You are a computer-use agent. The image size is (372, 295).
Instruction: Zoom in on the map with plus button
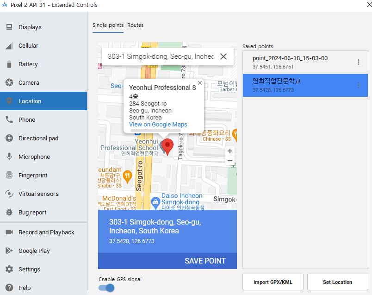(230, 151)
